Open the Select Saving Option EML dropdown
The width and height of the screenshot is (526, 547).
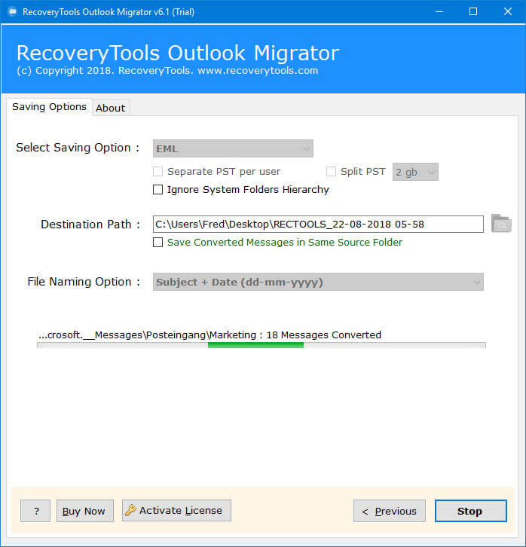tap(234, 149)
